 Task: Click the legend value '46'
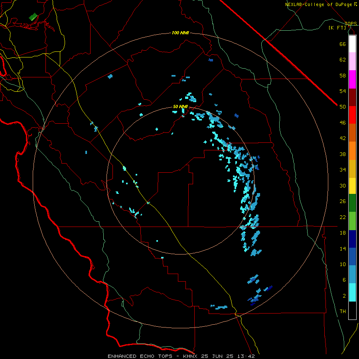(343, 123)
